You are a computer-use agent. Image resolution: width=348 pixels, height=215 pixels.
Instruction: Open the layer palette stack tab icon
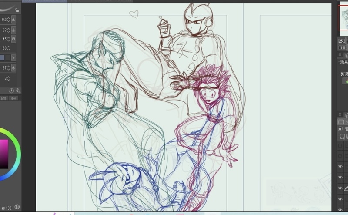pos(346,115)
